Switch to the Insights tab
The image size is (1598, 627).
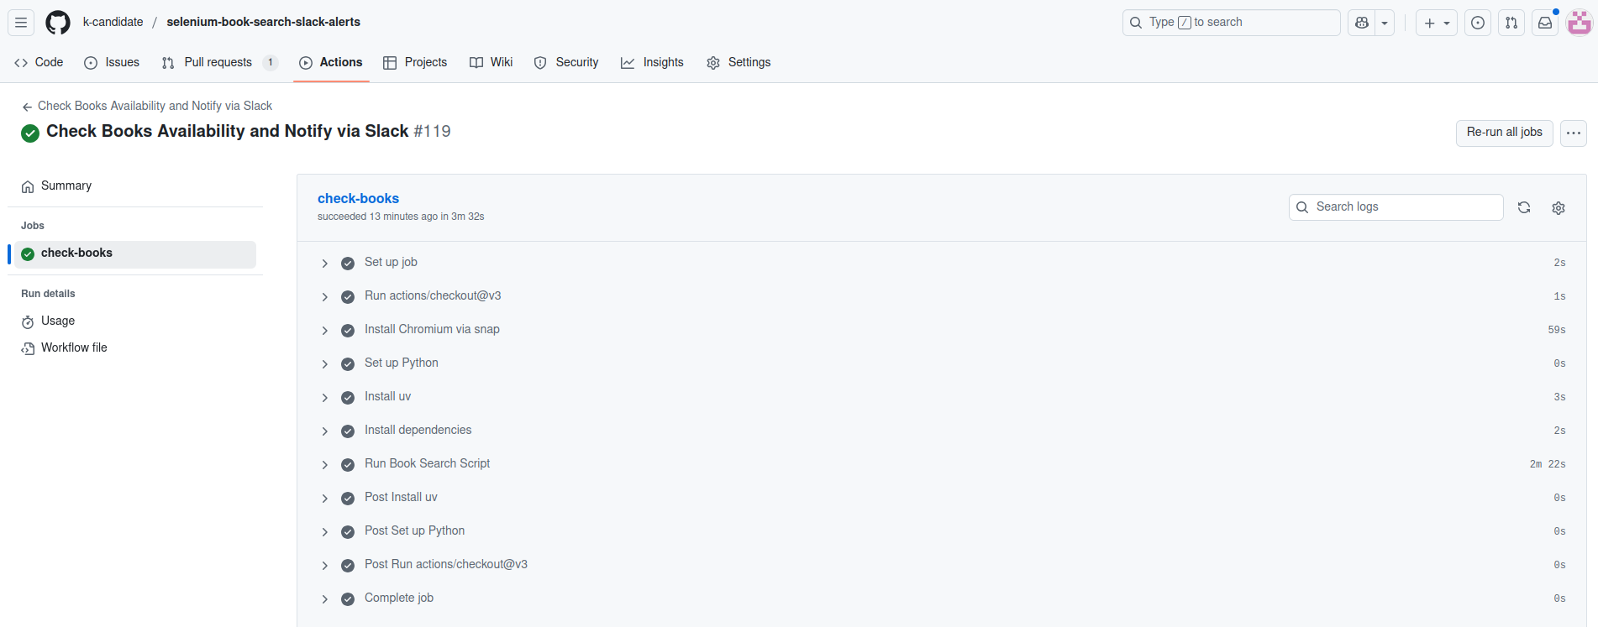click(652, 62)
